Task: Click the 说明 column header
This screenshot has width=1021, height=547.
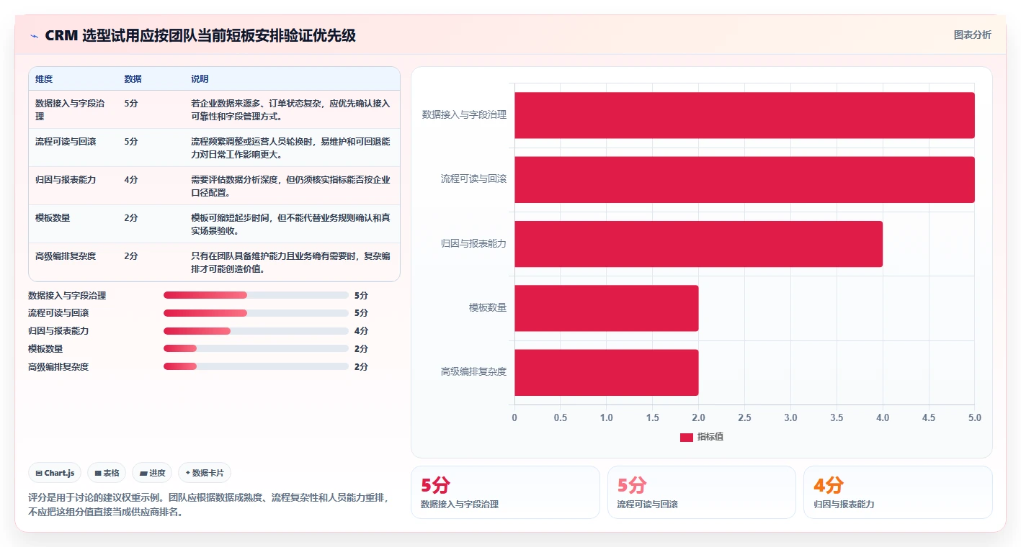Action: tap(200, 78)
